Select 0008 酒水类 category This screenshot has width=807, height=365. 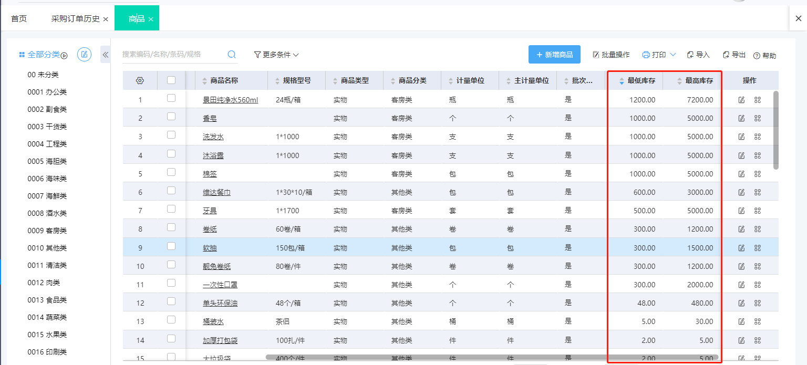pyautogui.click(x=47, y=213)
